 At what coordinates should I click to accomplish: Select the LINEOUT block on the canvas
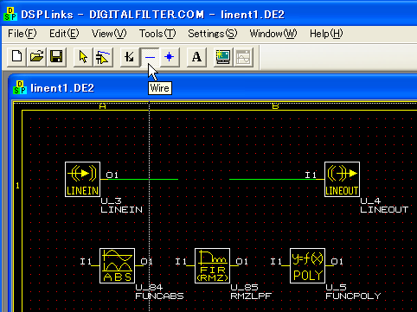[x=342, y=179]
